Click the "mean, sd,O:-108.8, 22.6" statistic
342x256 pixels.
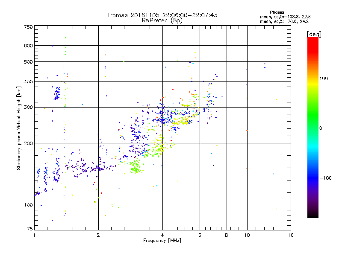click(285, 17)
